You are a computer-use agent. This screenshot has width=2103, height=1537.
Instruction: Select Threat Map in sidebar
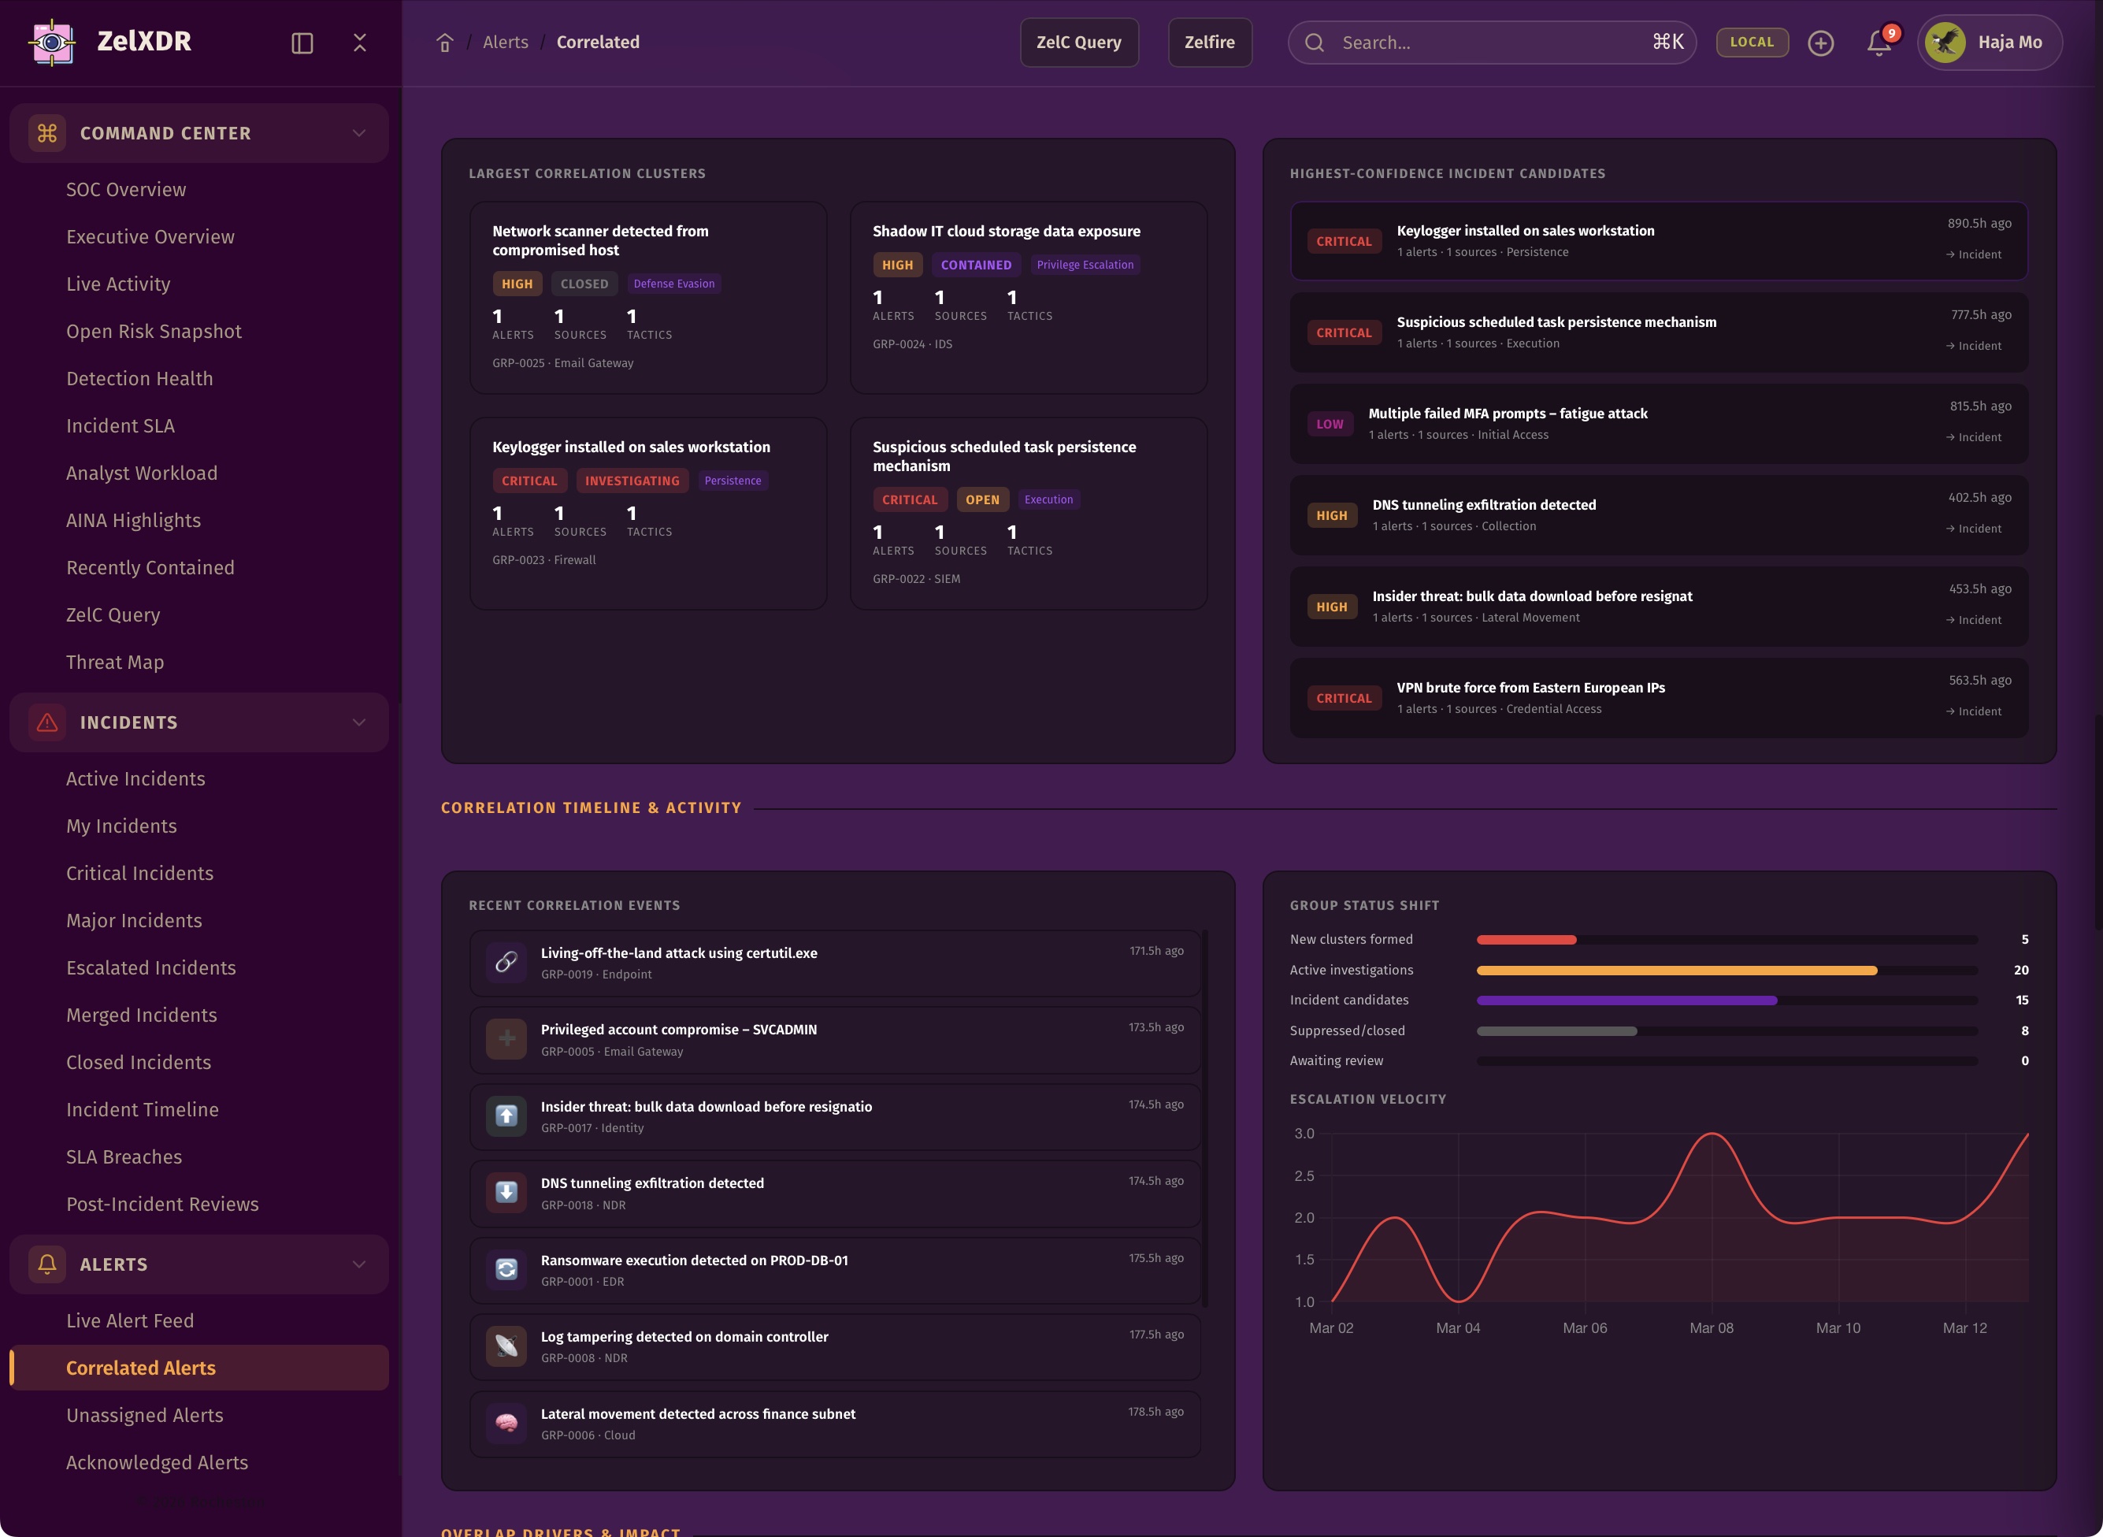click(114, 662)
